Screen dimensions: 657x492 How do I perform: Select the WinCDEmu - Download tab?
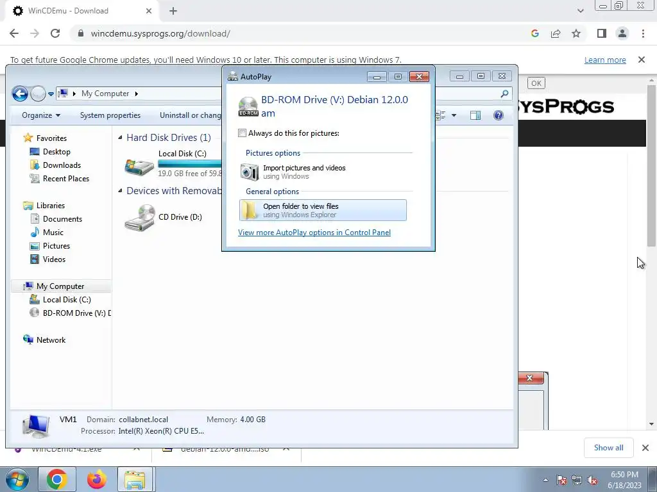click(81, 11)
